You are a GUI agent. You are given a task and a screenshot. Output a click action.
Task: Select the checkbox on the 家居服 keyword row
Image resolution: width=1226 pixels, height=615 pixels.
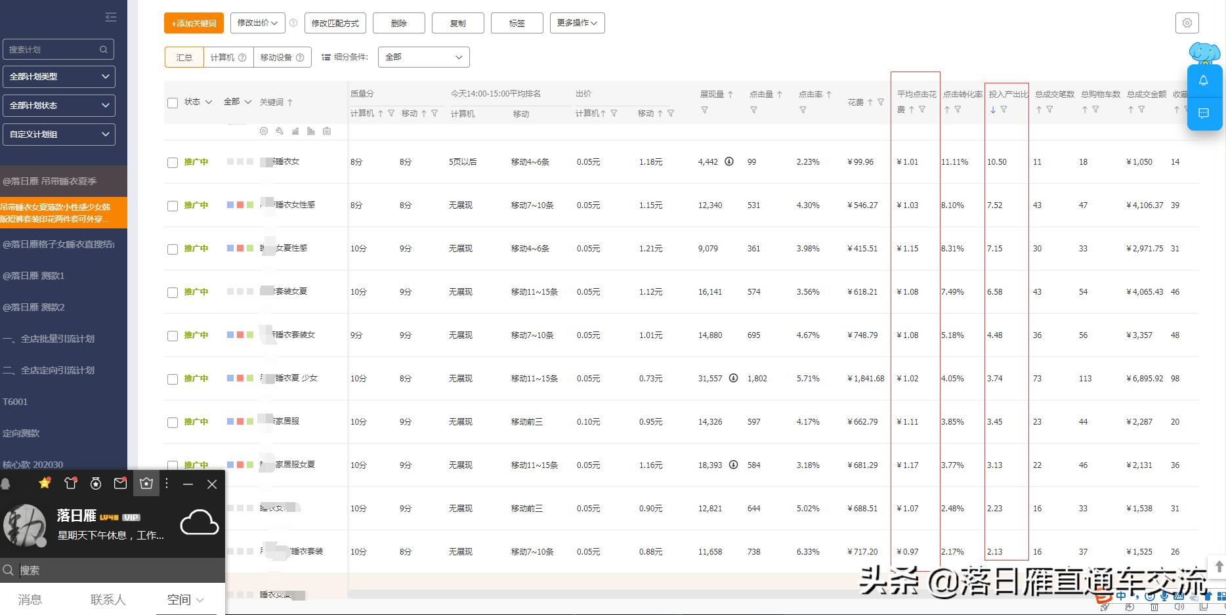(x=173, y=422)
